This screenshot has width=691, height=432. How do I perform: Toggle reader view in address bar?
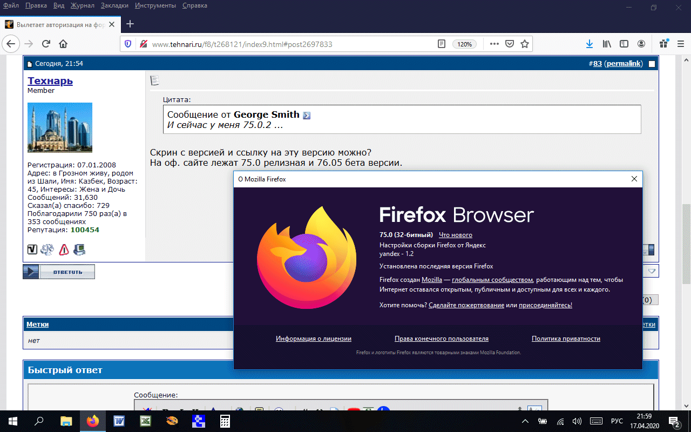(441, 44)
